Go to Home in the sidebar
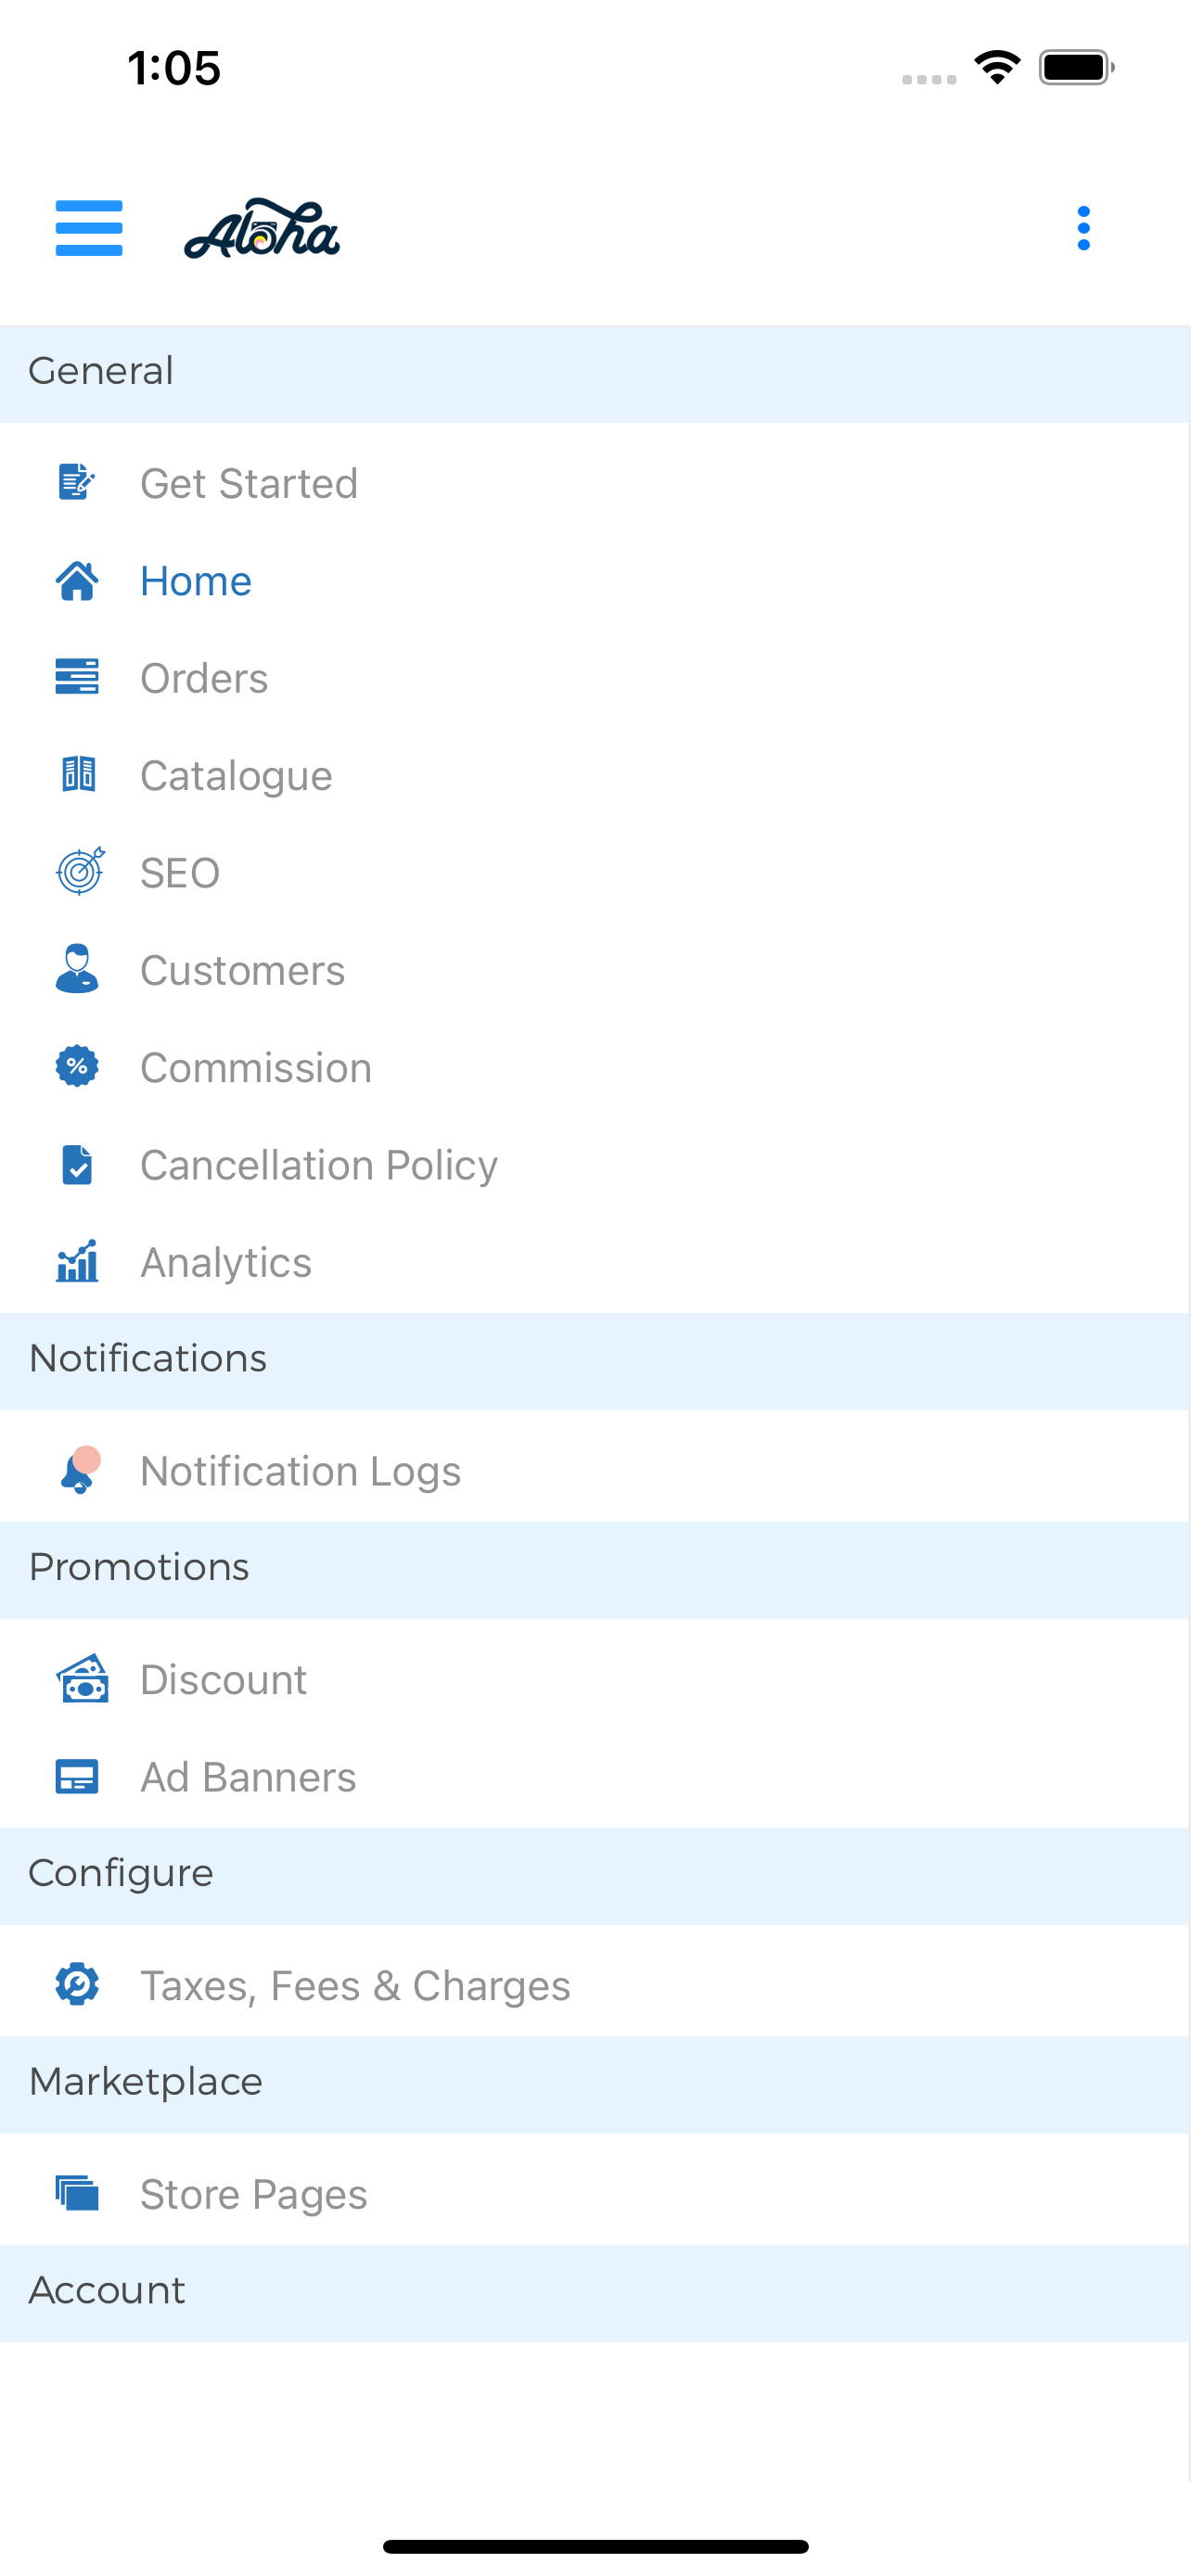Viewport: 1191px width, 2576px height. point(595,581)
